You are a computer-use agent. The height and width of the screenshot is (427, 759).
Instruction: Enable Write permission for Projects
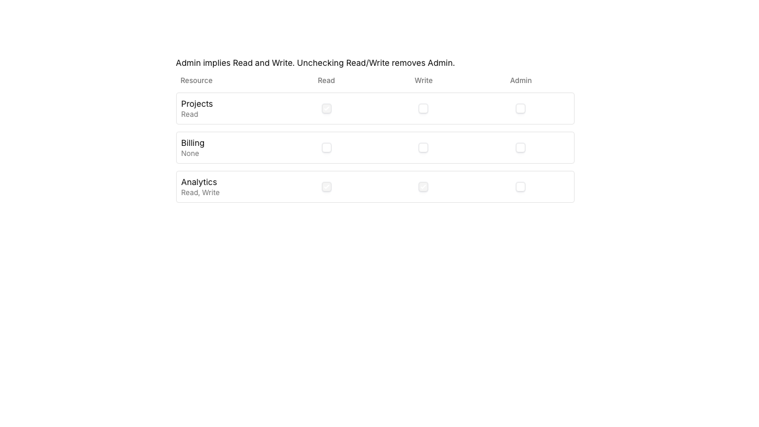[423, 109]
